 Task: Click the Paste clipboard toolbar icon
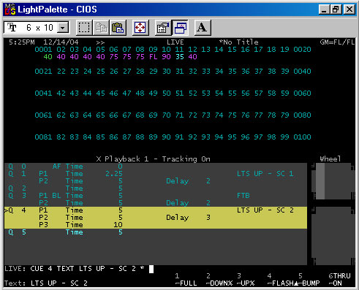(118, 28)
